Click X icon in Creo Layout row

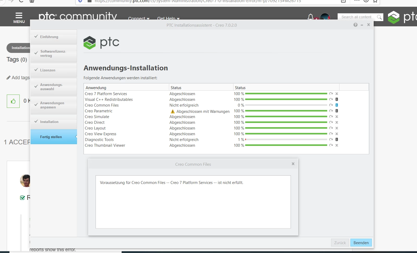click(x=337, y=128)
